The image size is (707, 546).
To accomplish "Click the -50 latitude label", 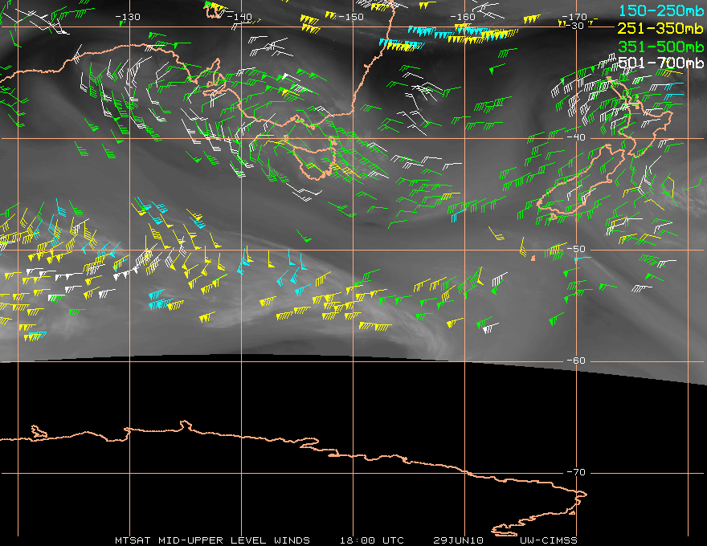I will (576, 249).
